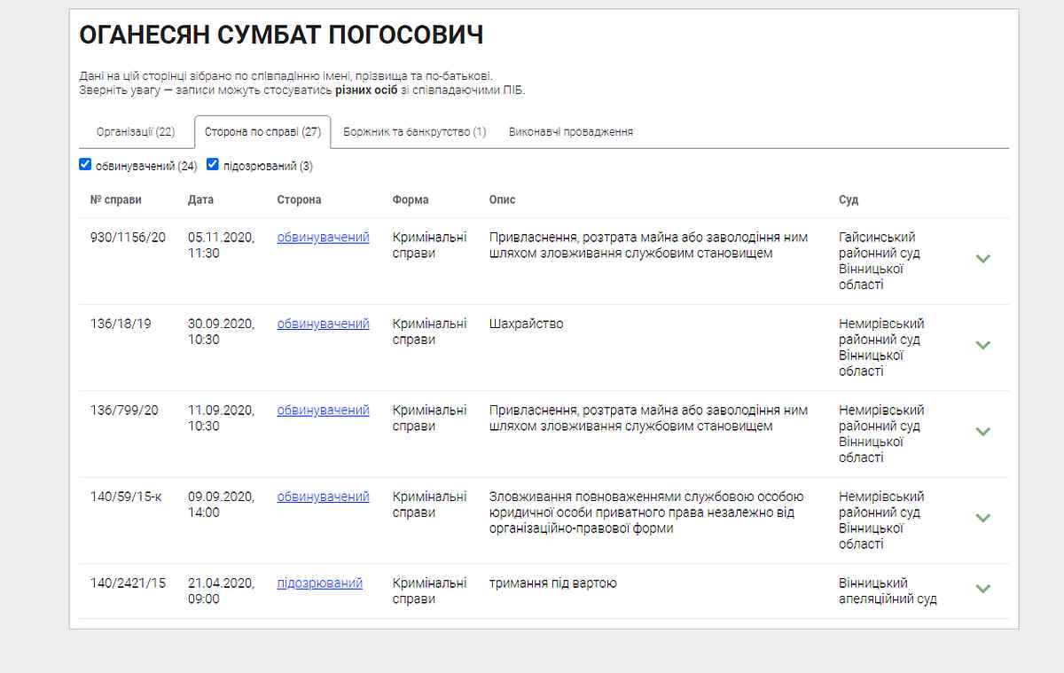1064x673 pixels.
Task: Open обвинувачений link for case 136/799/20
Action: click(324, 411)
